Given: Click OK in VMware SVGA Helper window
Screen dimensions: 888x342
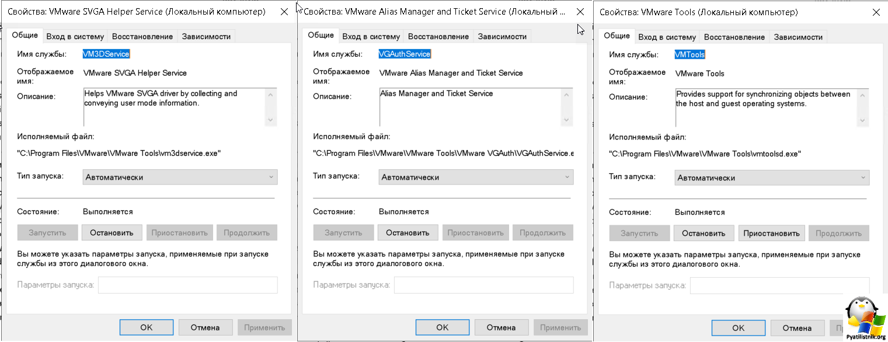Looking at the screenshot, I should (x=147, y=327).
